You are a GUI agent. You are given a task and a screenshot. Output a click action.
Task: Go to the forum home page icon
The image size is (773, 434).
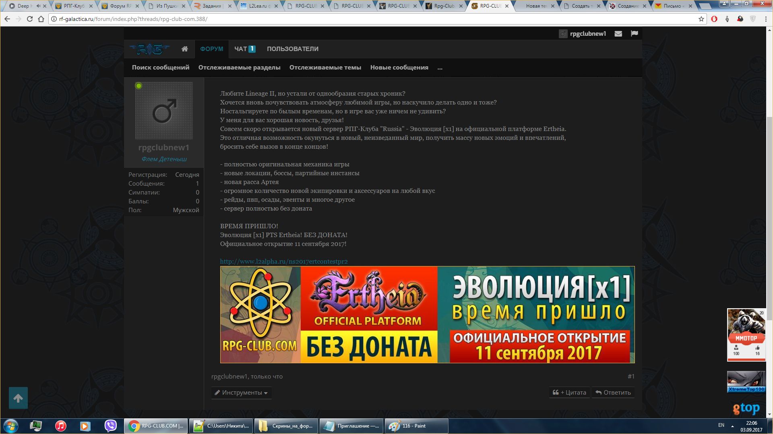click(x=184, y=49)
